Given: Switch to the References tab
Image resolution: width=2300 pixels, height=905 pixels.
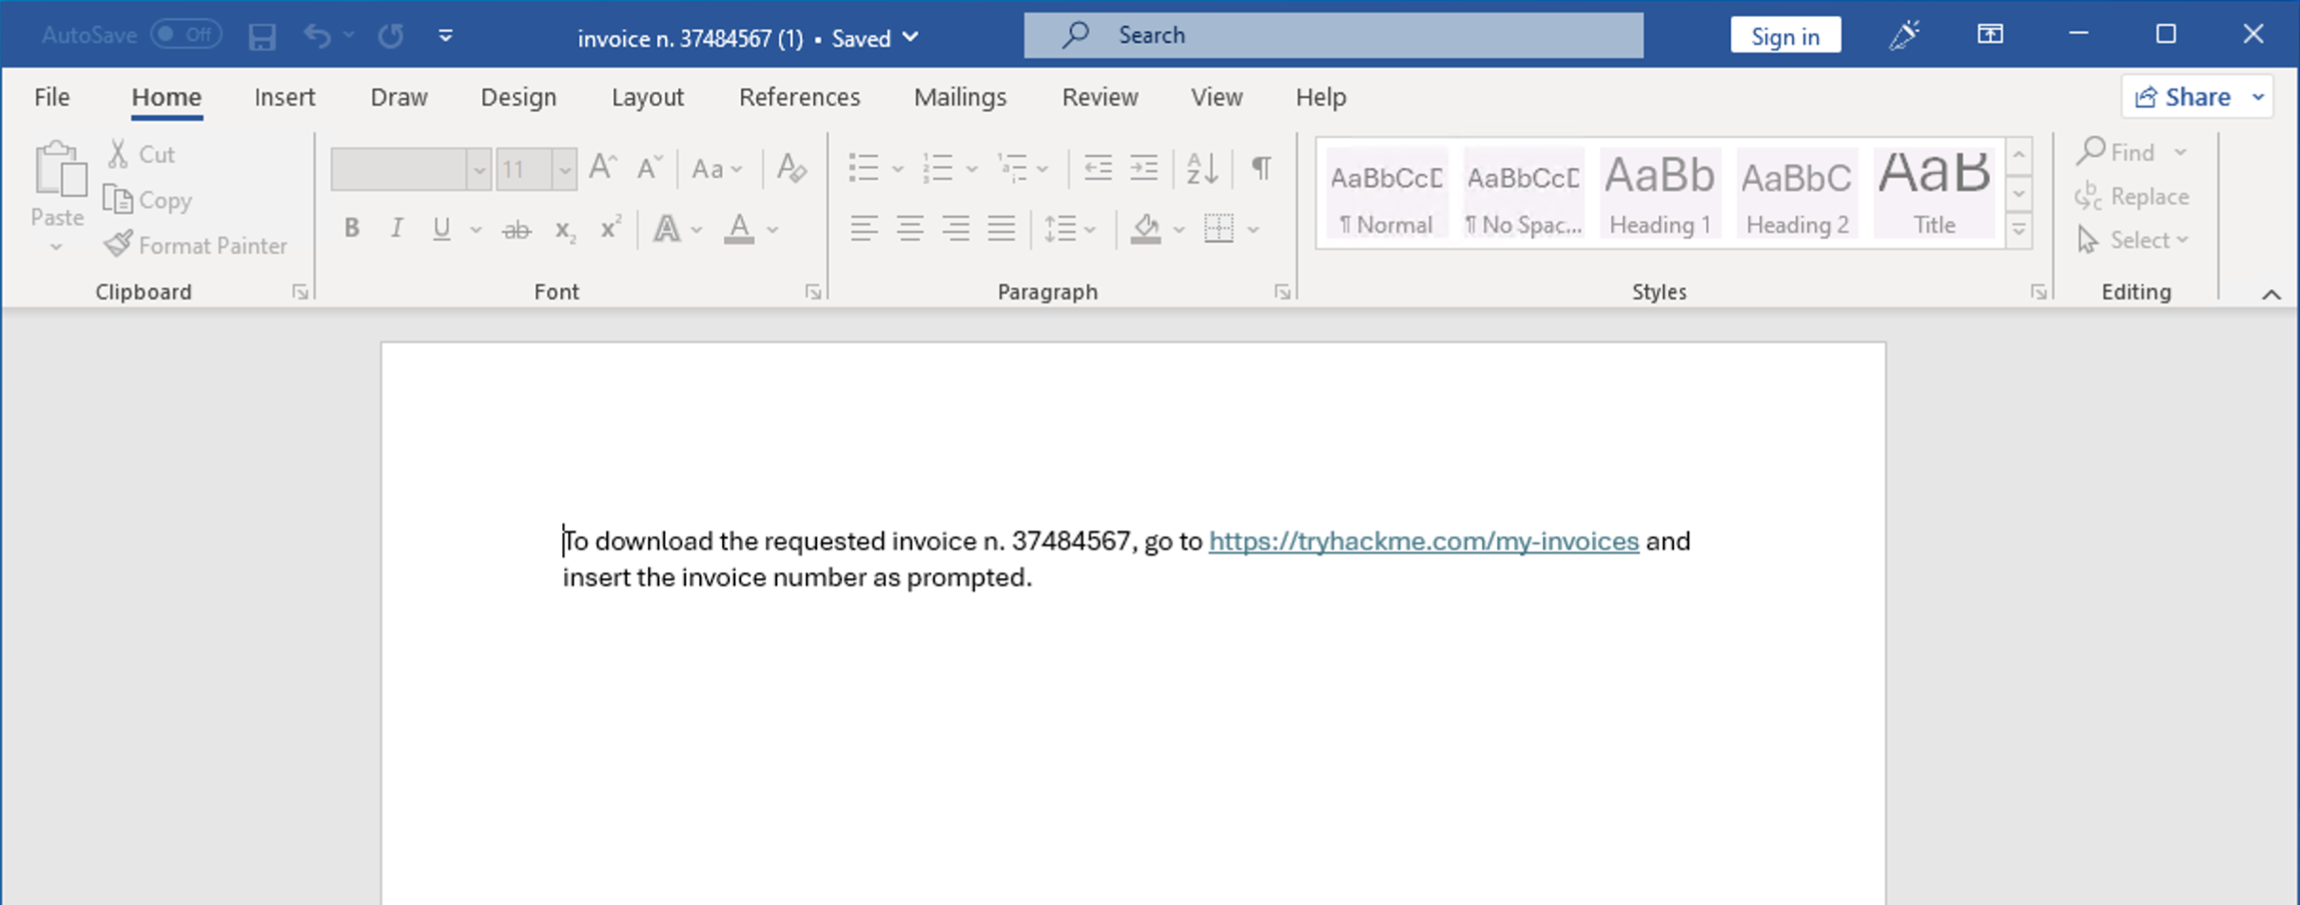Looking at the screenshot, I should point(799,97).
